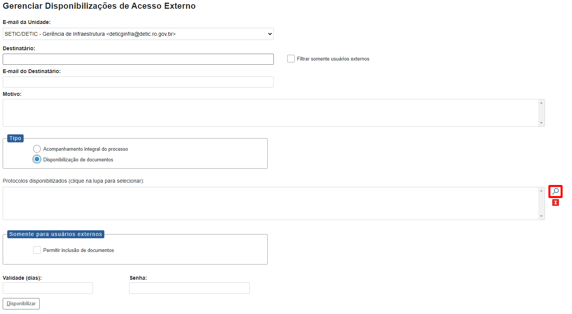Enable Filtrar somente usuários externos checkbox
The height and width of the screenshot is (314, 572).
[x=291, y=59]
